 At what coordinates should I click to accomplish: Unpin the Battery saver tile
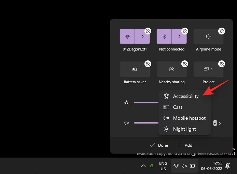click(148, 64)
